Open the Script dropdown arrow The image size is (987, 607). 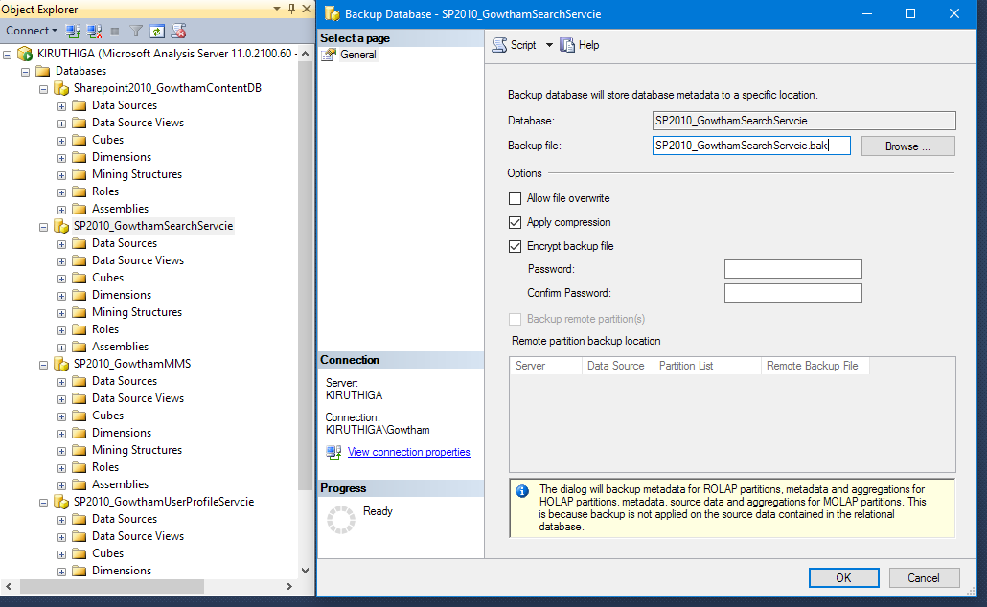[549, 45]
